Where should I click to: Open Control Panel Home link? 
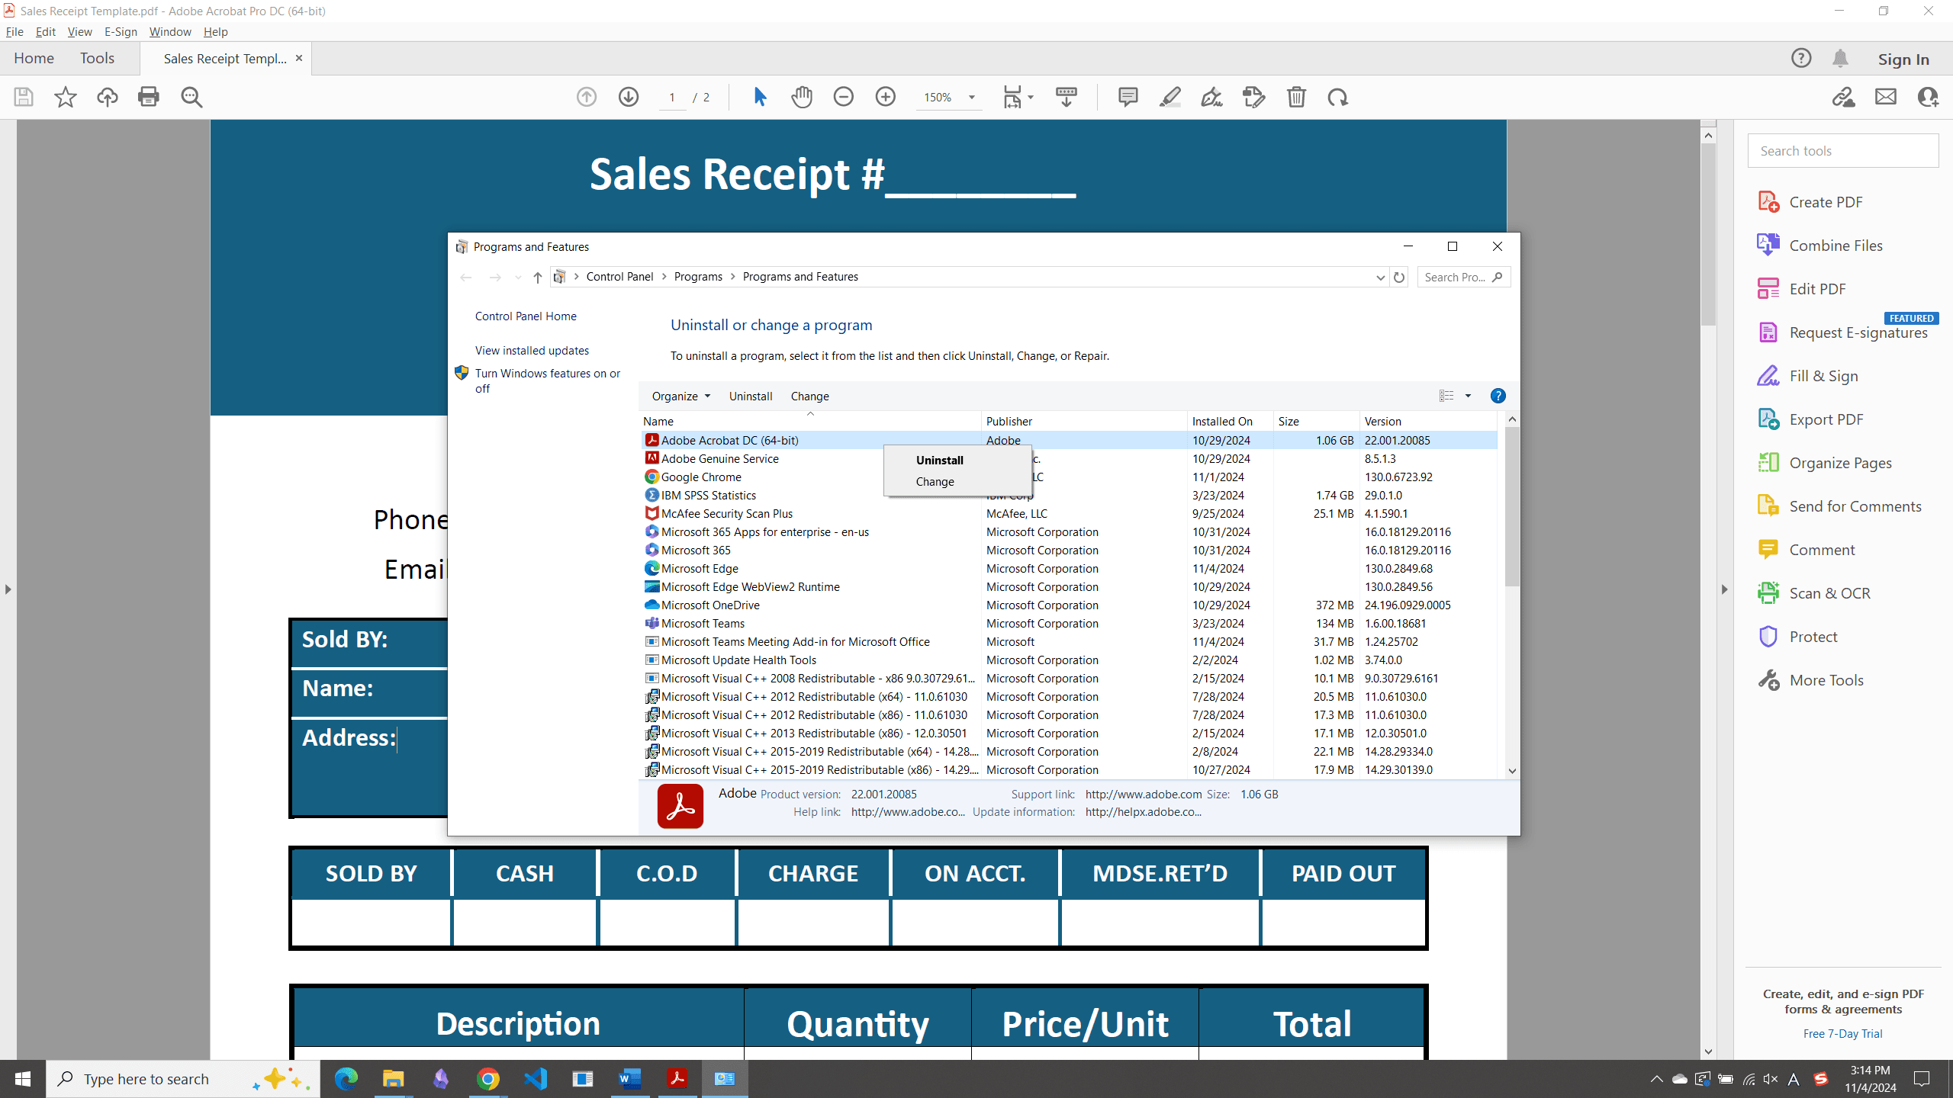(526, 316)
